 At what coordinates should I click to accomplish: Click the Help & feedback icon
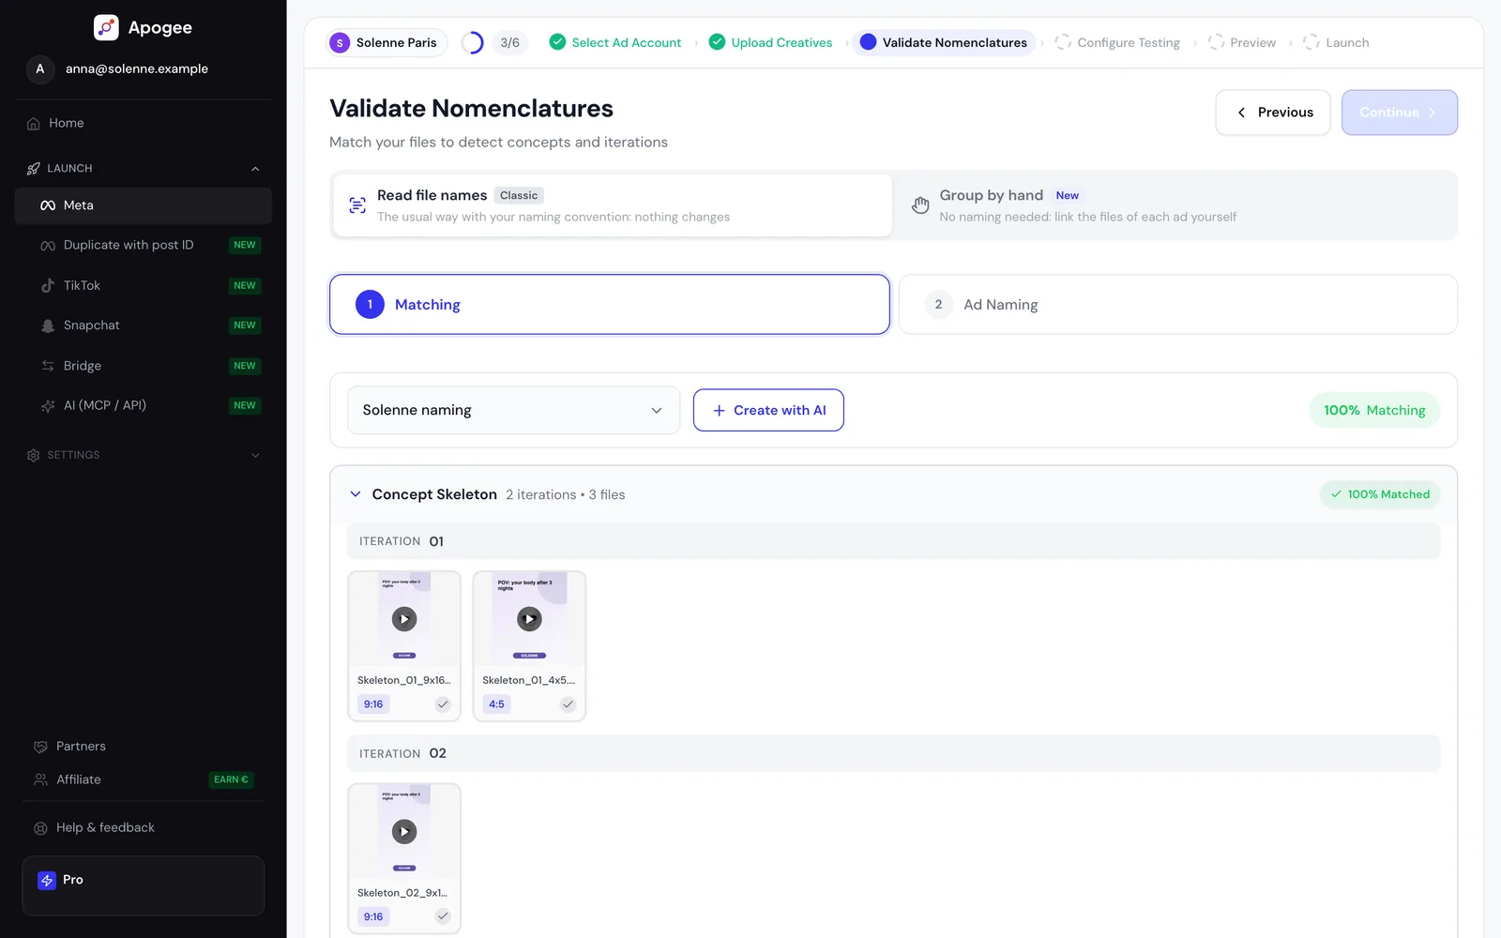point(40,828)
